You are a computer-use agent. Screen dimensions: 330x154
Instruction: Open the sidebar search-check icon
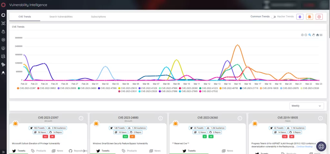(x=3, y=56)
